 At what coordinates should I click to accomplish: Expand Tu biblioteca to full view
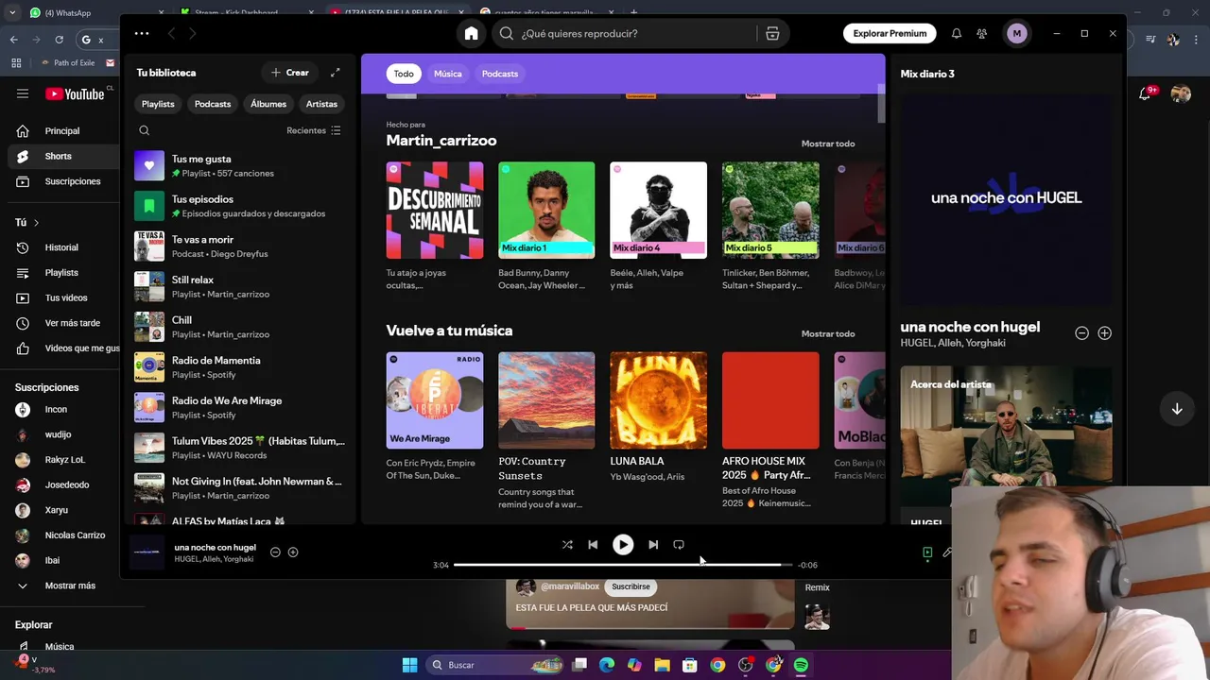click(335, 73)
